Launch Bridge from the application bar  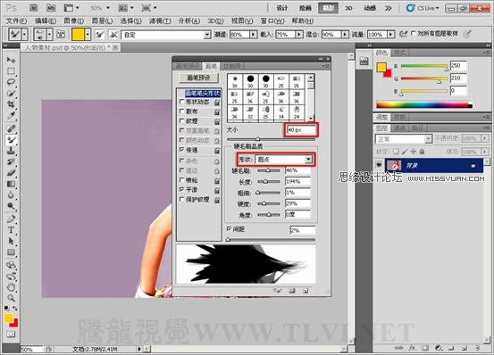[33, 8]
